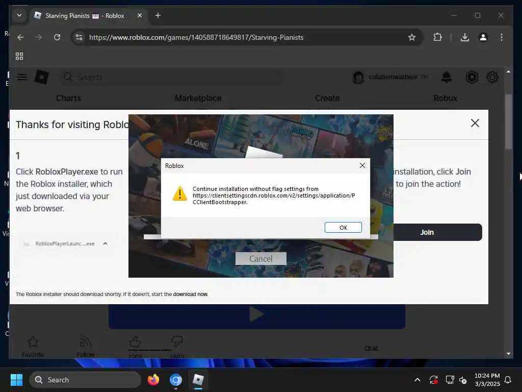522x392 pixels.
Task: Click the page vertical scrollbar thumb
Action: [508, 121]
